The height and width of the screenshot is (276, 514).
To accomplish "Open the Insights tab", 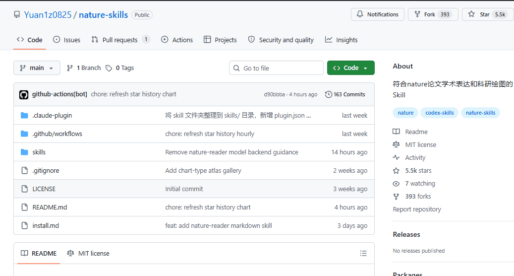I will tap(341, 40).
